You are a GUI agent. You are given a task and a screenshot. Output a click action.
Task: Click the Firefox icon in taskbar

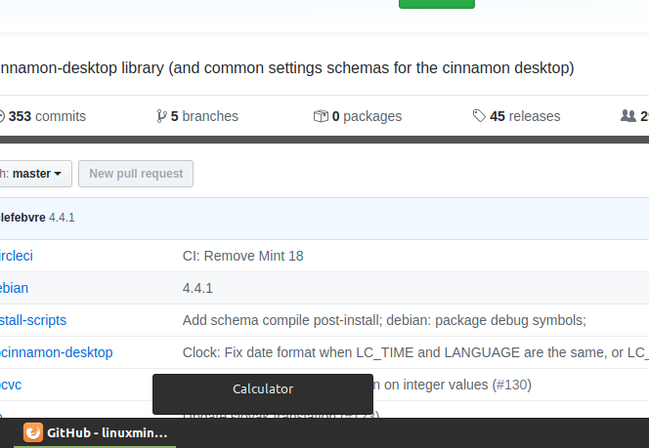tap(33, 432)
